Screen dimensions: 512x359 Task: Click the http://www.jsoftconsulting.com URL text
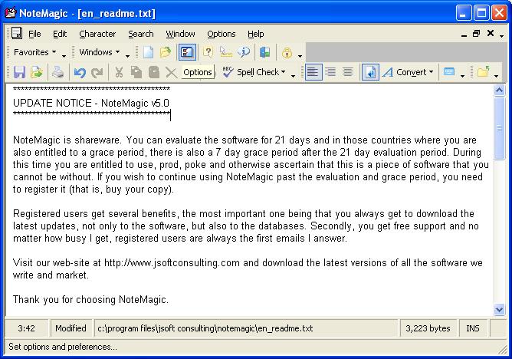click(172, 263)
